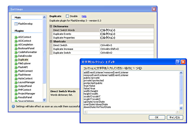Confirm with the OK button
The image size is (194, 131).
(x=157, y=117)
